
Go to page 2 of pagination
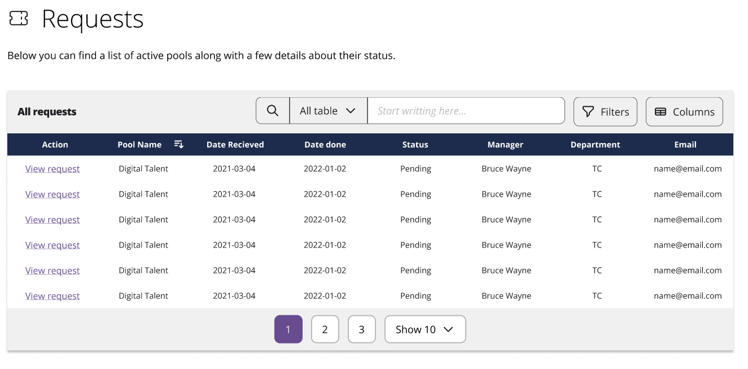(x=325, y=329)
